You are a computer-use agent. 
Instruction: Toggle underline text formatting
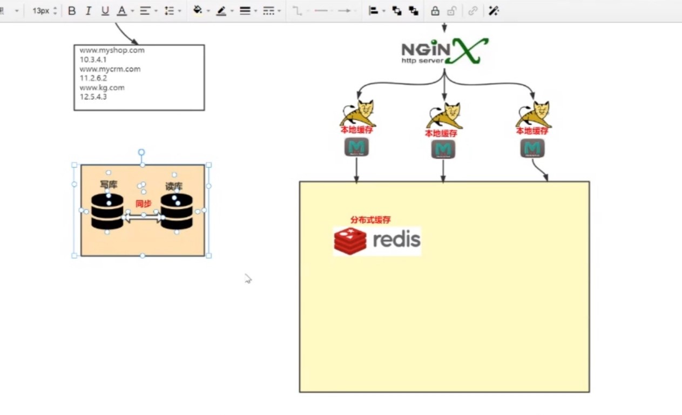(105, 11)
